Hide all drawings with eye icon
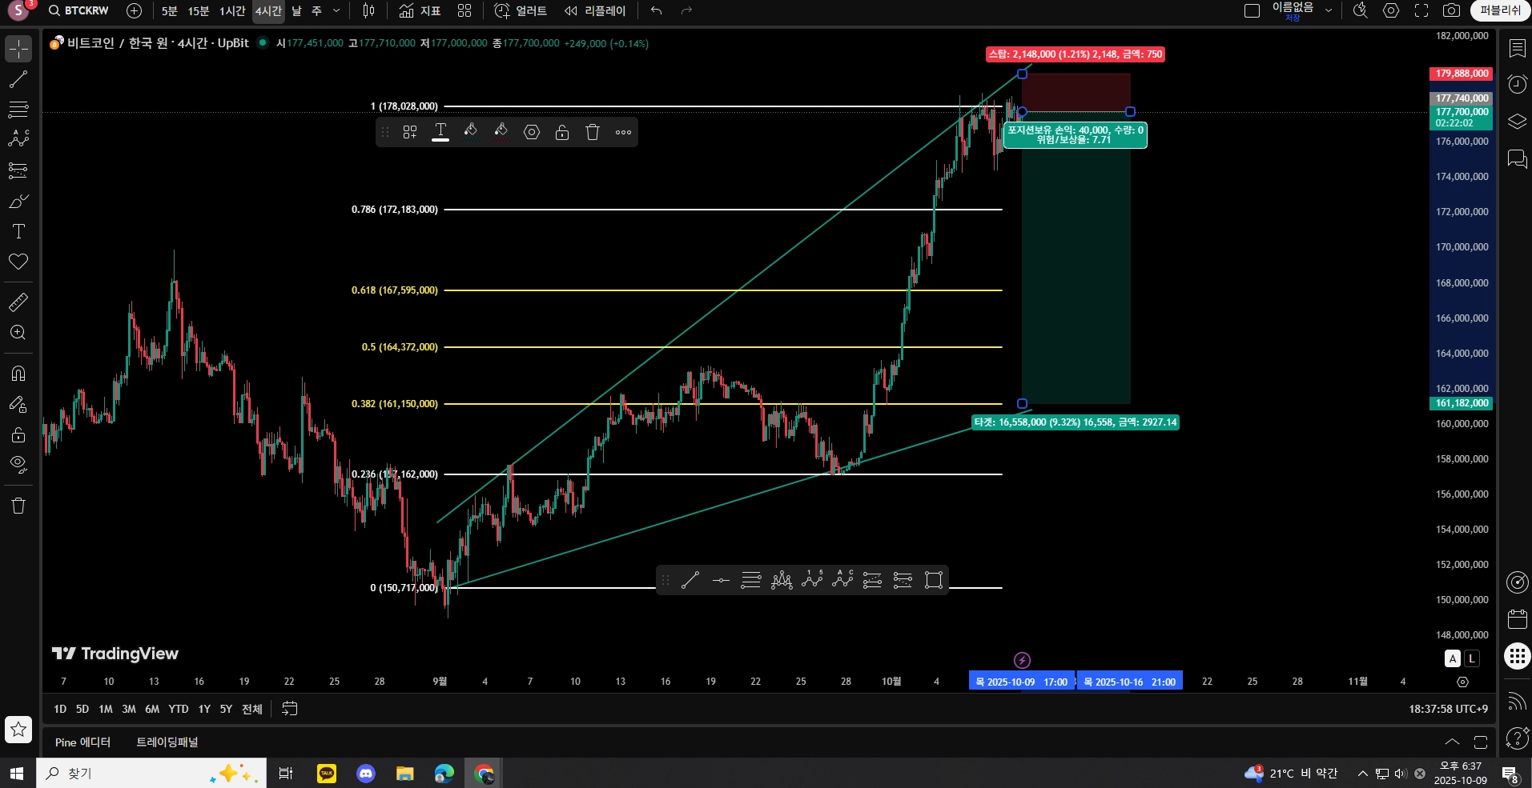1532x788 pixels. tap(18, 465)
